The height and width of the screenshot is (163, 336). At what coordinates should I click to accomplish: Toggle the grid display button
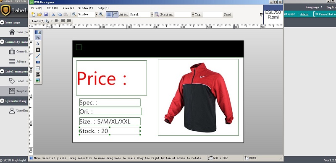pyautogui.click(x=109, y=14)
